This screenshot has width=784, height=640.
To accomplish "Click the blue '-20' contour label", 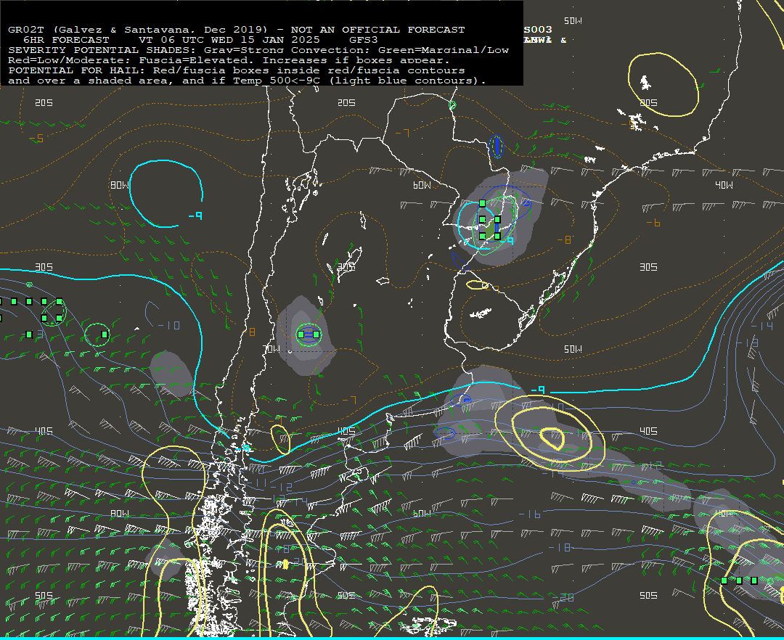I will point(563,597).
